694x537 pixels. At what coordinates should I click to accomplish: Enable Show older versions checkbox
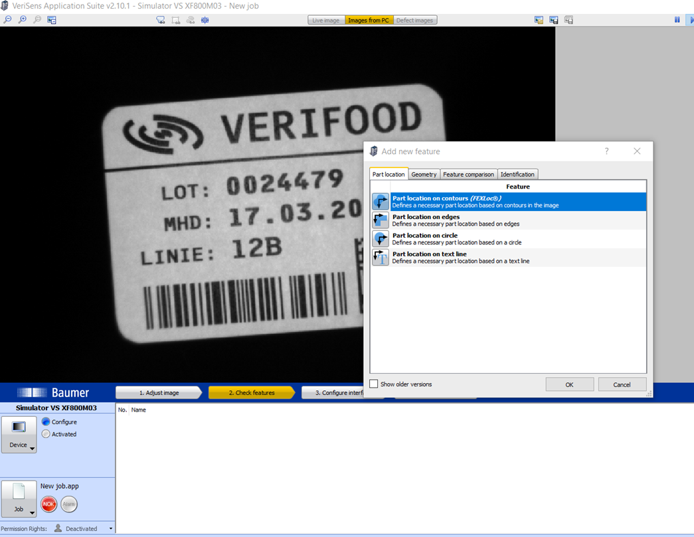[x=374, y=384]
